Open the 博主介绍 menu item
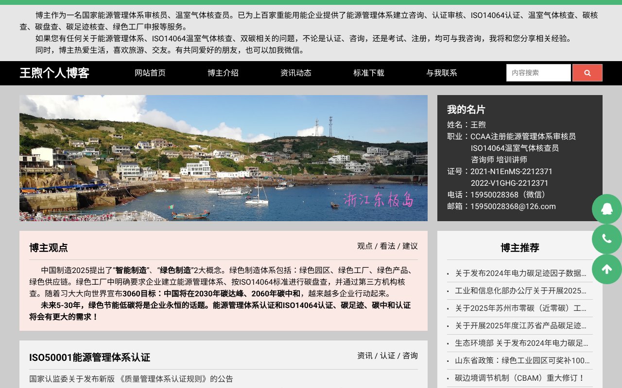The width and height of the screenshot is (622, 388). (223, 73)
